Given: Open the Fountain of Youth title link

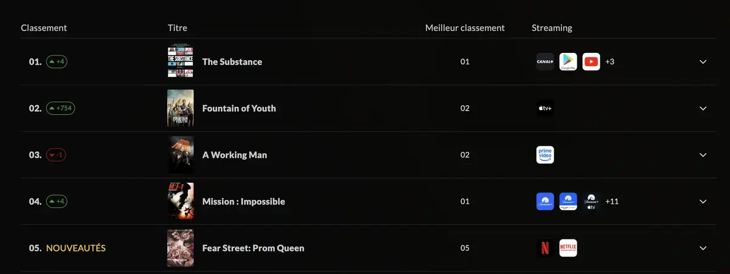Looking at the screenshot, I should (x=238, y=108).
